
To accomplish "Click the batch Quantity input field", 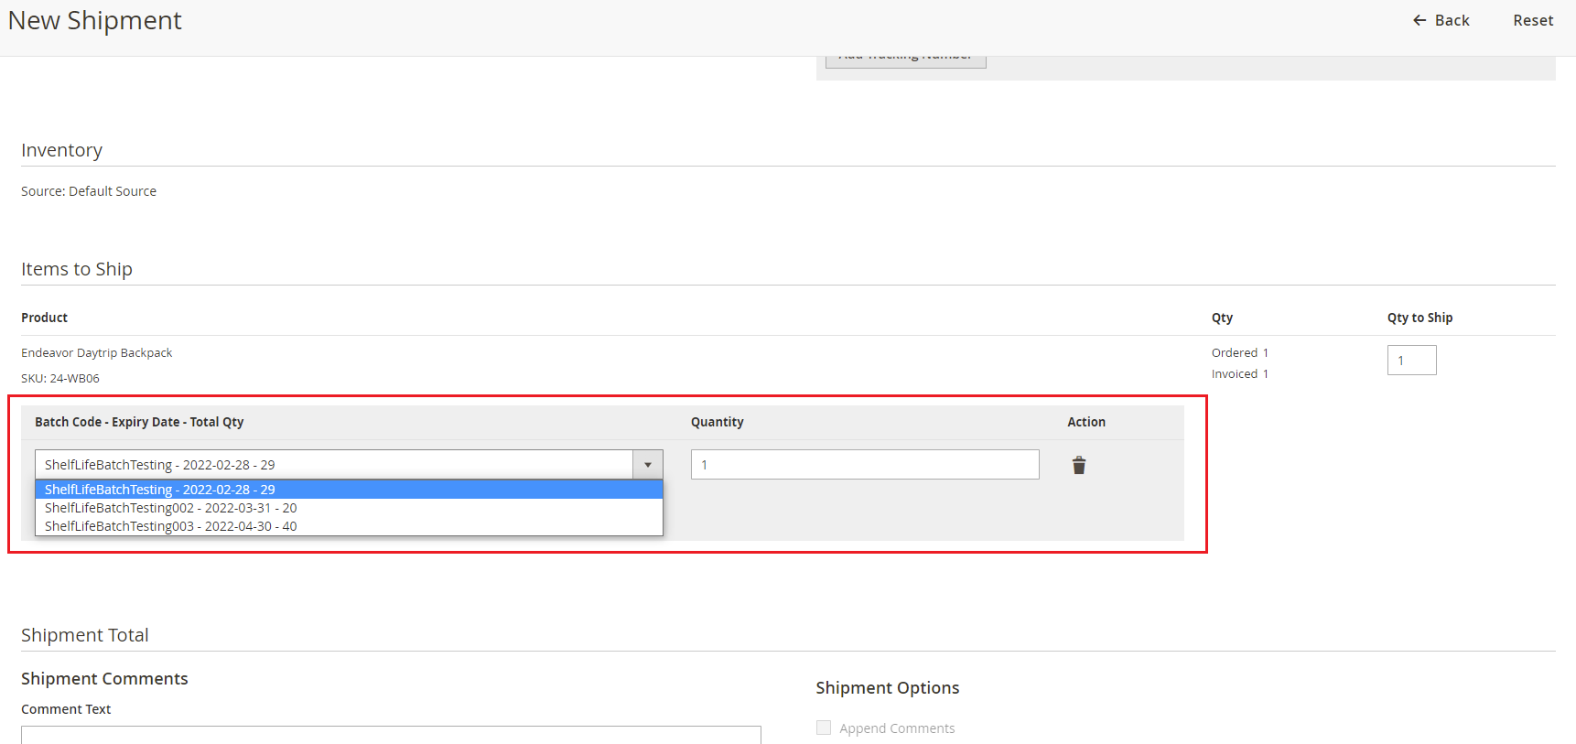I will [864, 465].
